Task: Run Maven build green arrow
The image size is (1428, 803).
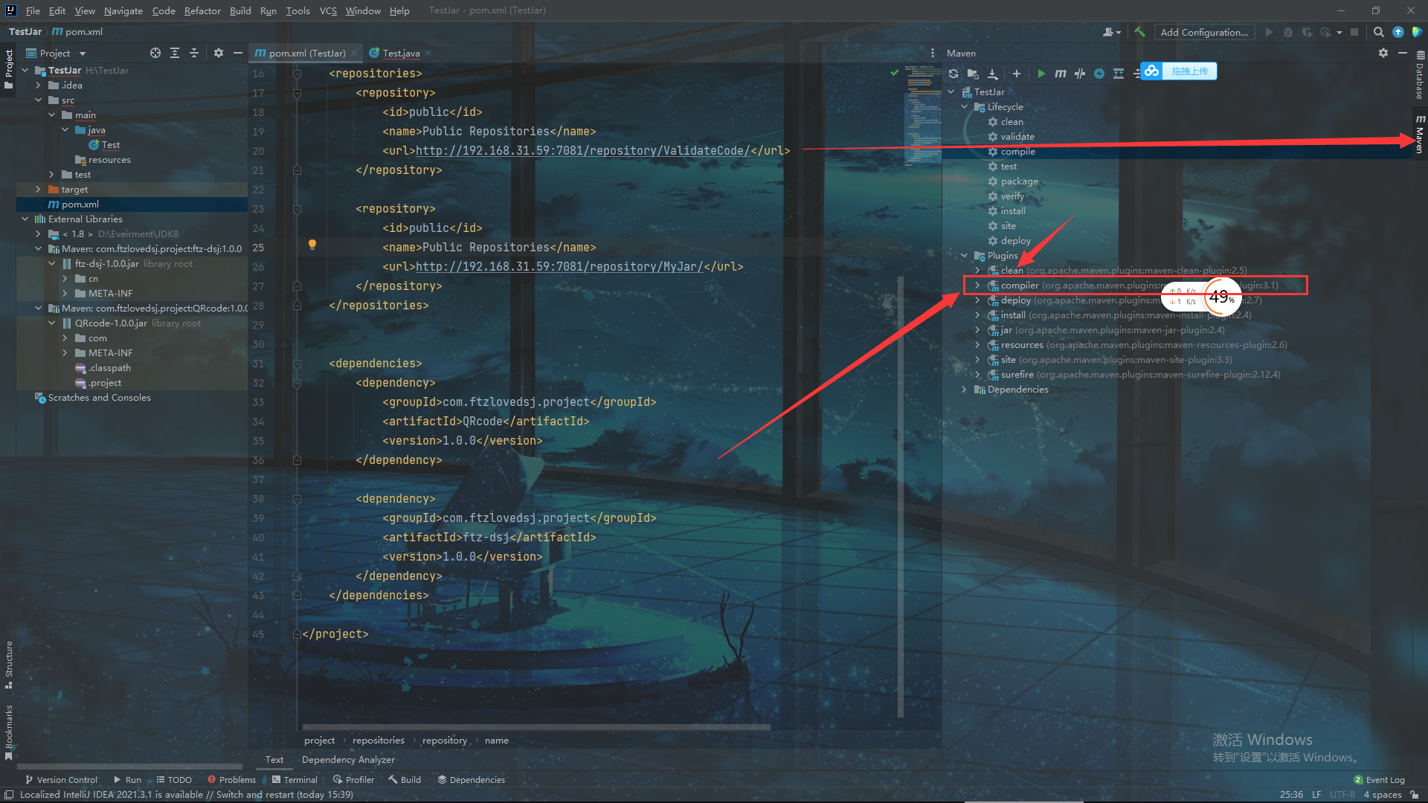Action: point(1041,74)
